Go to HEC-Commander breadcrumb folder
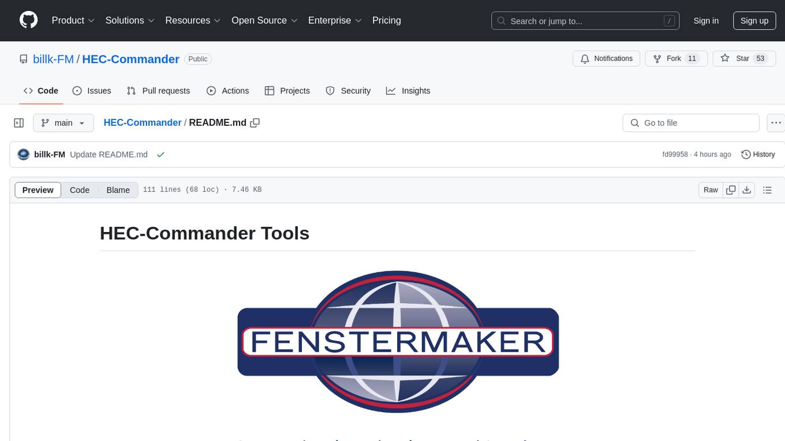The image size is (785, 441). coord(143,122)
